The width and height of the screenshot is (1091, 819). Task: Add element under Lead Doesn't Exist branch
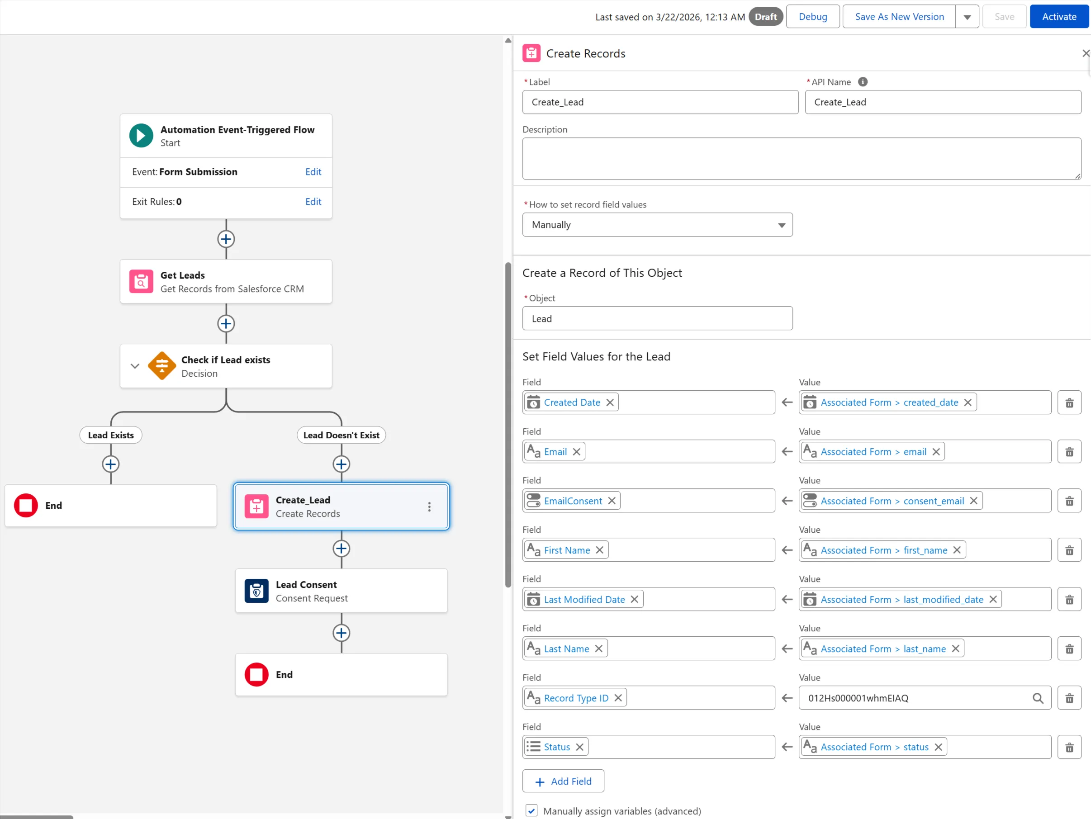pos(342,464)
